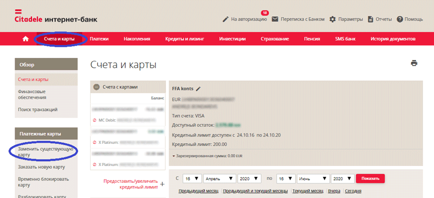Open the Citadele интернет-банк logo

click(x=56, y=16)
